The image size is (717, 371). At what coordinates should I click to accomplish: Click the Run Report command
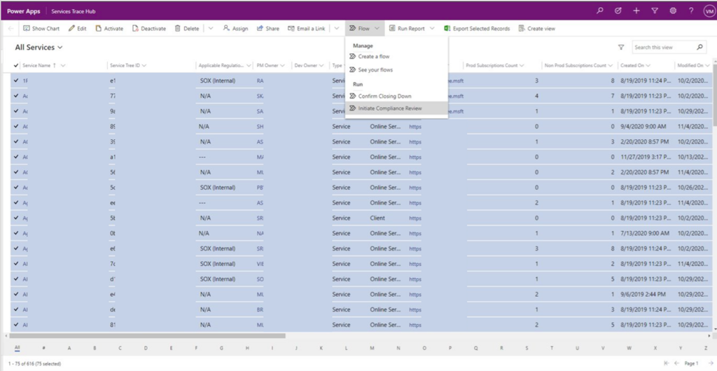pos(407,28)
